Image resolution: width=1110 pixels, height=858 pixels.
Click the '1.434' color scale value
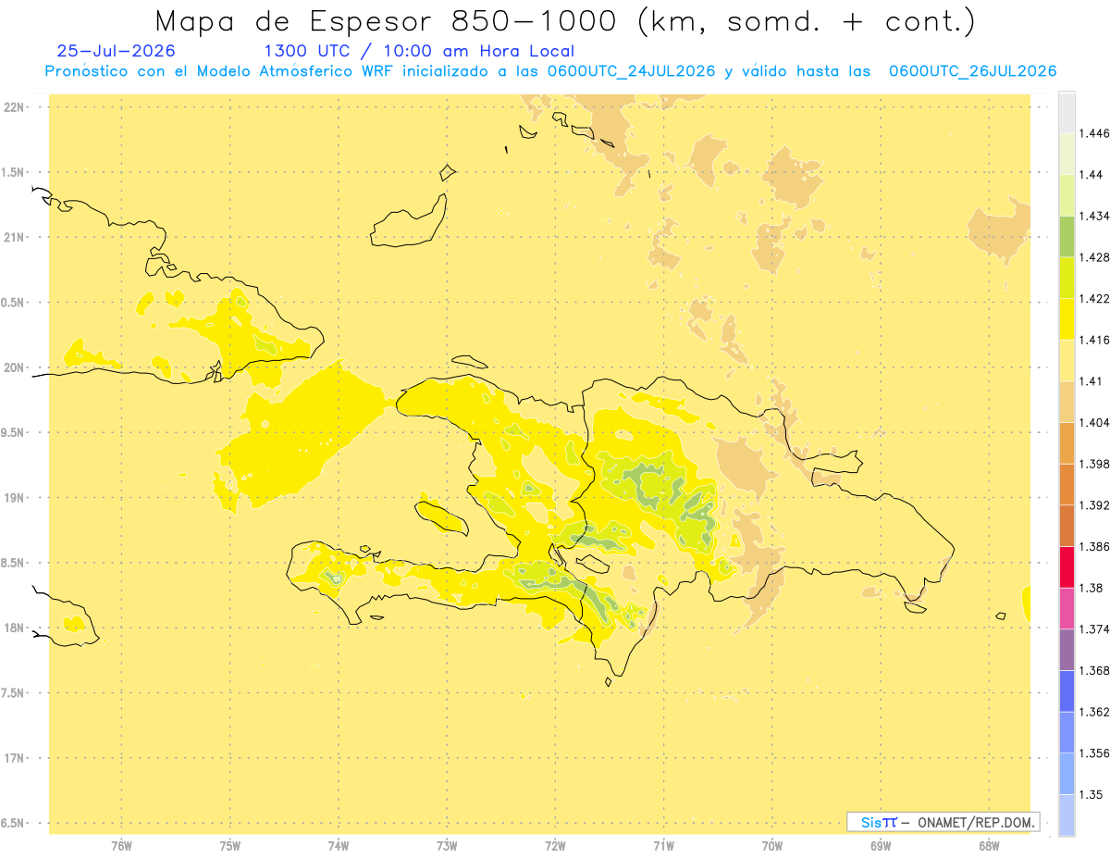coord(1094,216)
